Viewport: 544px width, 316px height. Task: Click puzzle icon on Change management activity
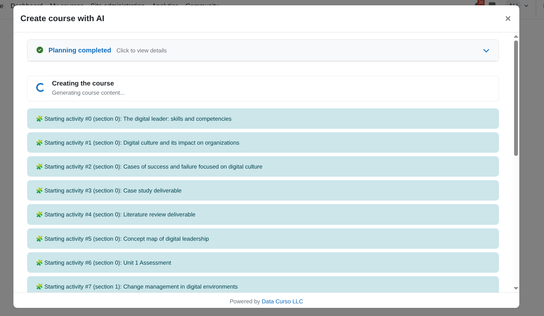click(x=39, y=286)
